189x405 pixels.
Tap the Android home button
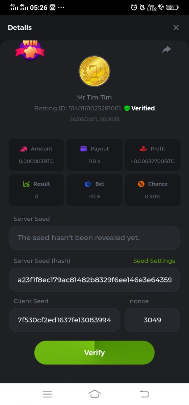point(94,394)
